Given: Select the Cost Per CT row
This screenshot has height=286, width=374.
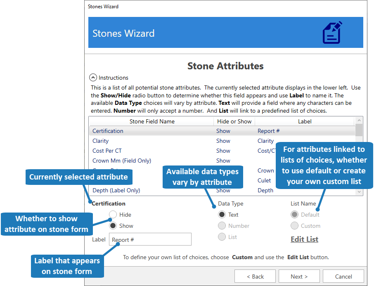Looking at the screenshot, I should tap(107, 151).
